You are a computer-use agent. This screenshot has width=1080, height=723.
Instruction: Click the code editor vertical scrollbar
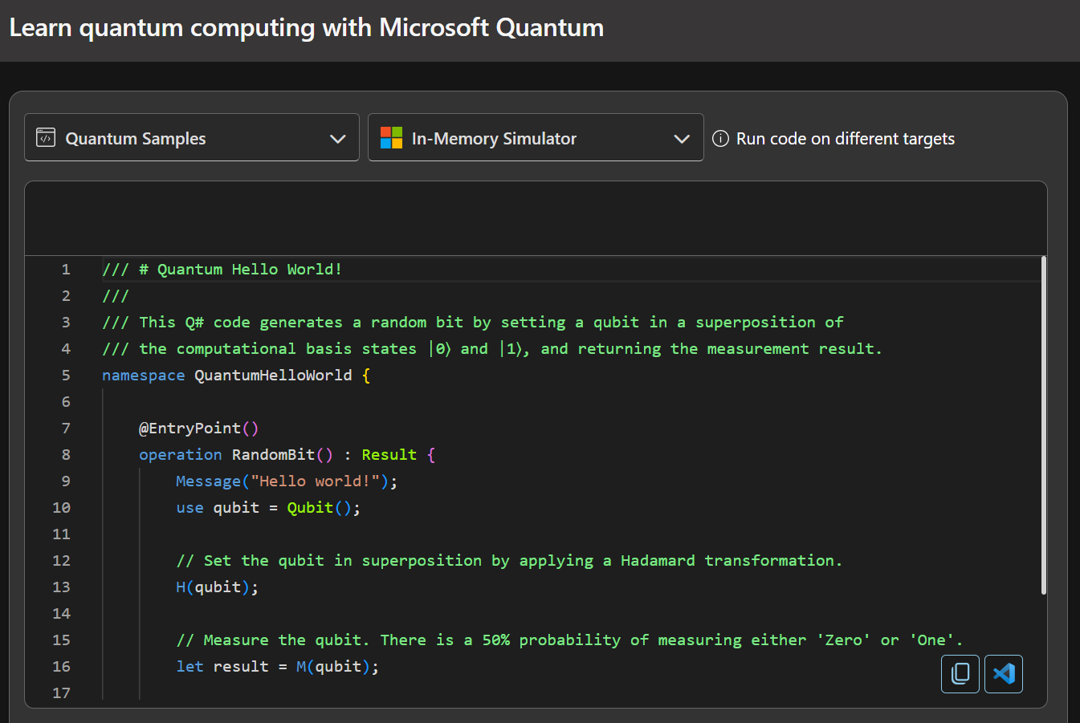click(1043, 425)
